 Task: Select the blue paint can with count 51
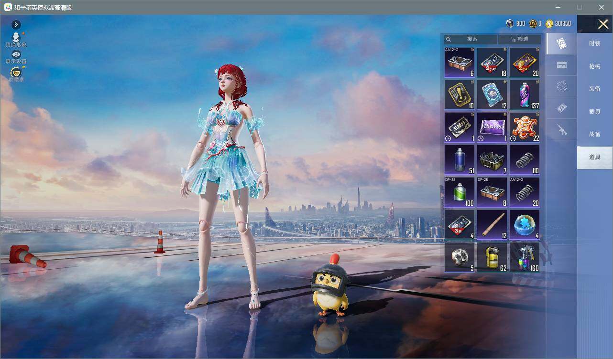pos(460,159)
